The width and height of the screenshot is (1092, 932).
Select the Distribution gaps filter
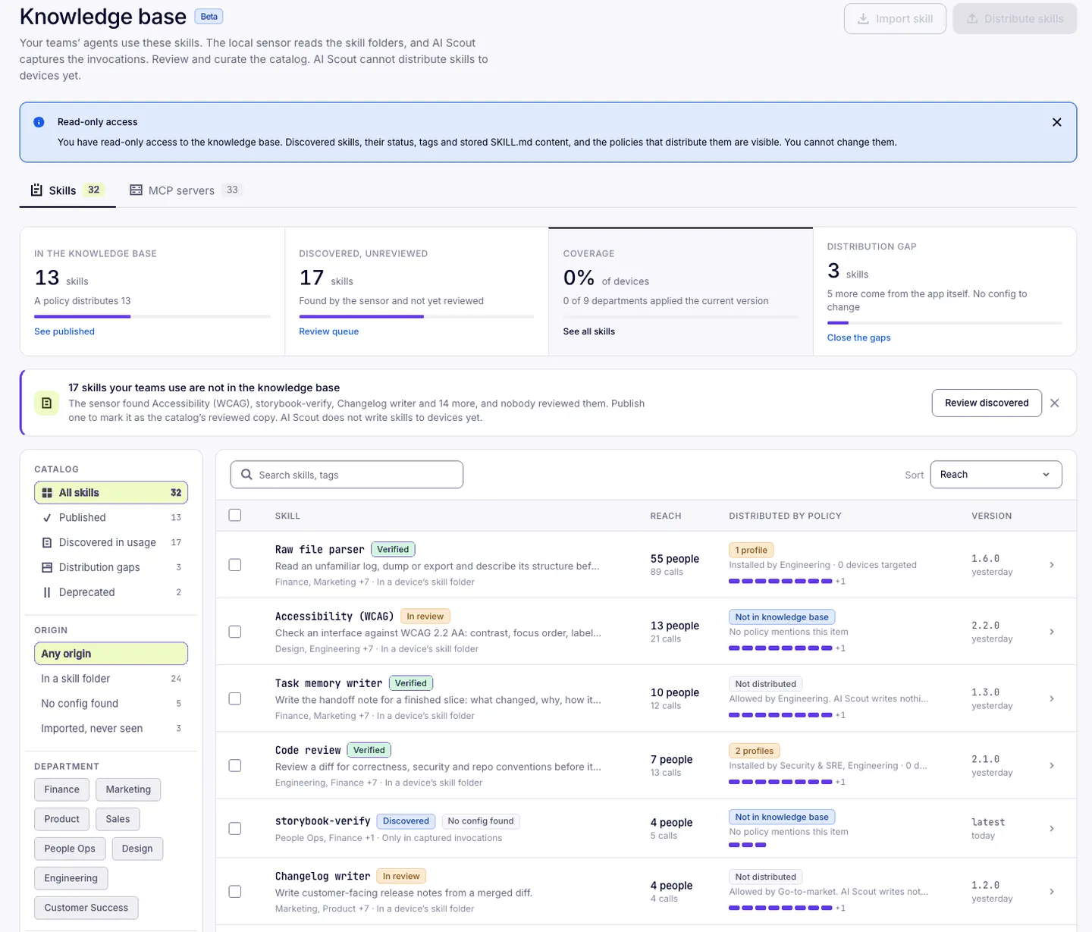coord(111,567)
